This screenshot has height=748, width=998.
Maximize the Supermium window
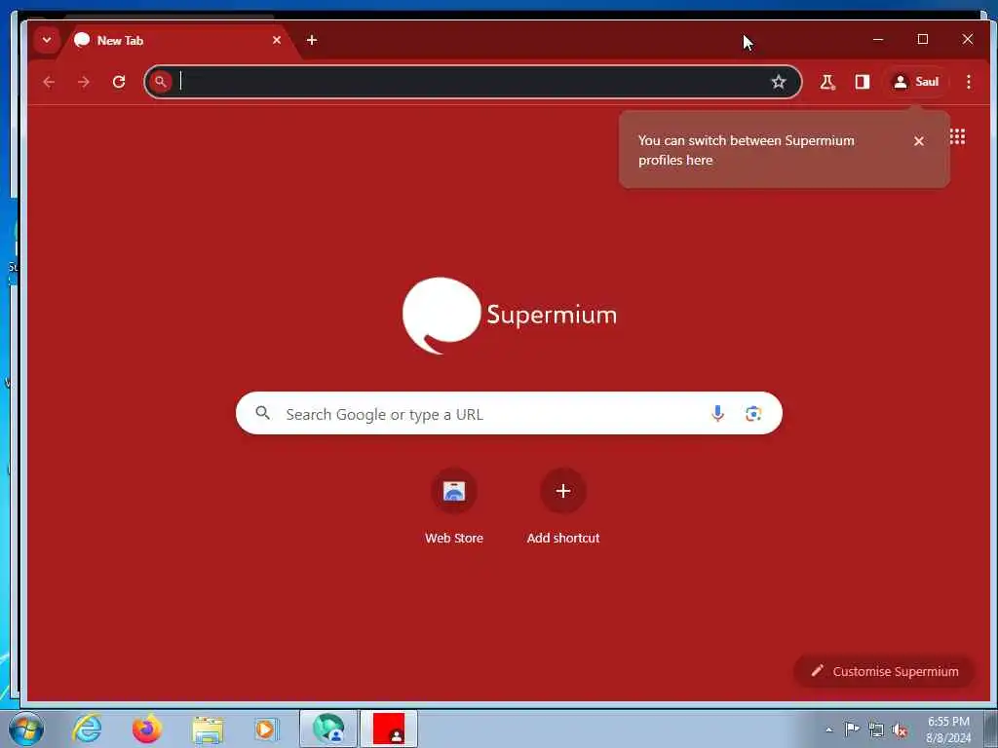(922, 39)
